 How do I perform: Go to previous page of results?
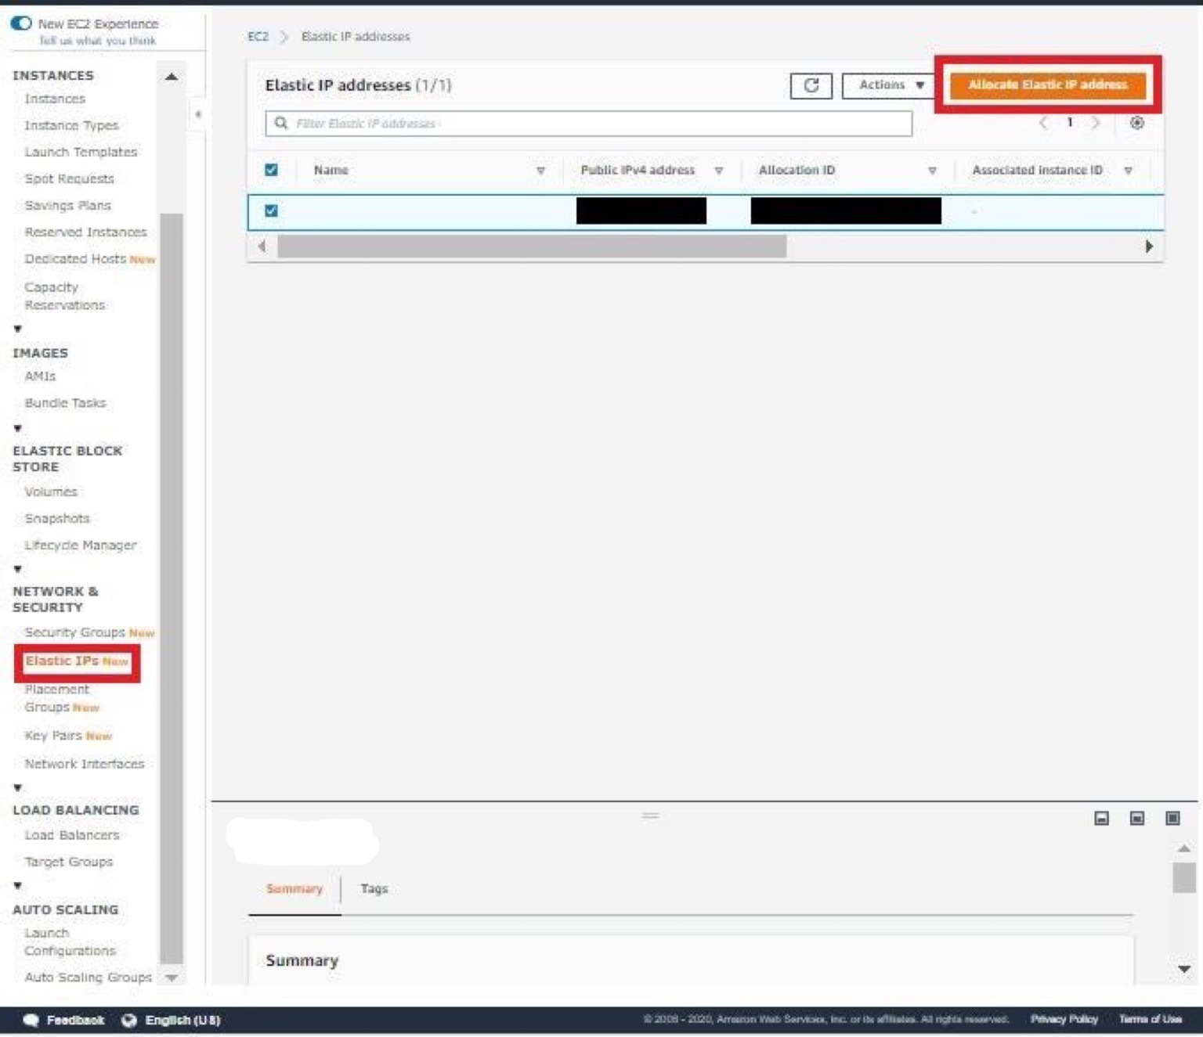1043,123
